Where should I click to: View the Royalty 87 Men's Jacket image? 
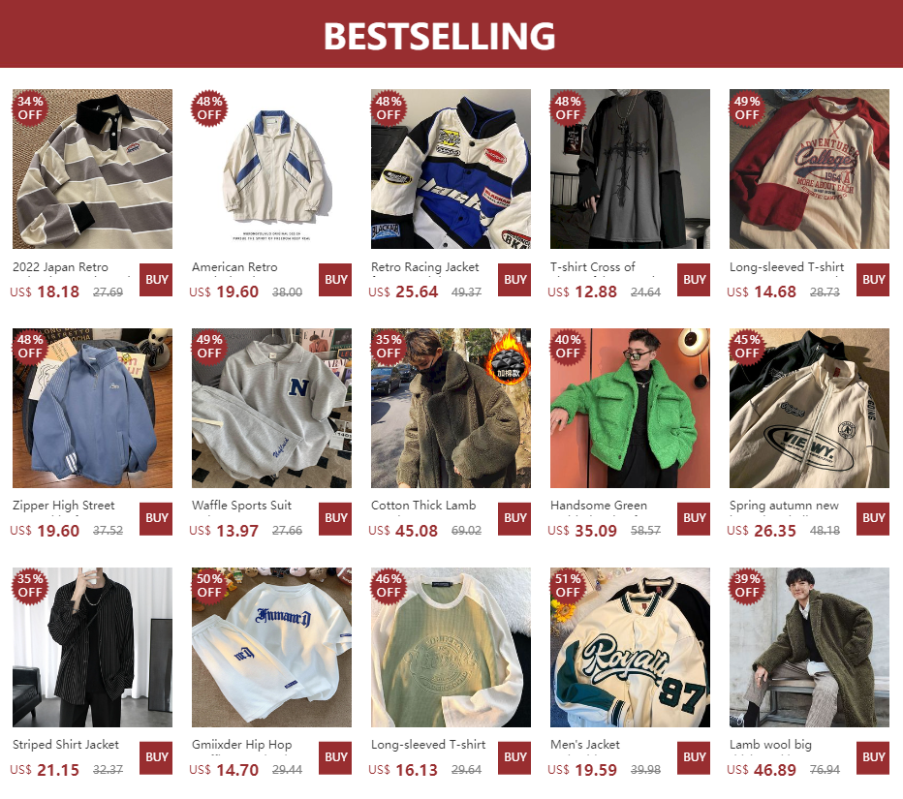630,648
